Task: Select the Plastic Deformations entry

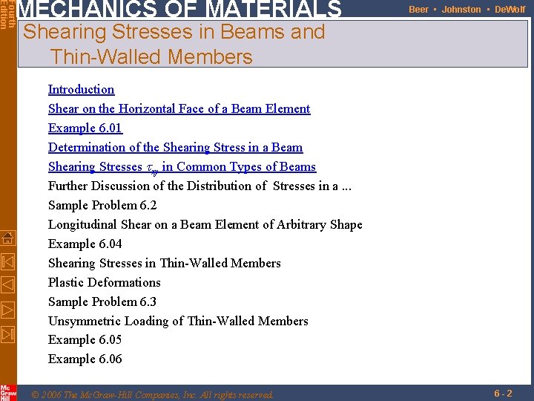Action: pos(105,282)
